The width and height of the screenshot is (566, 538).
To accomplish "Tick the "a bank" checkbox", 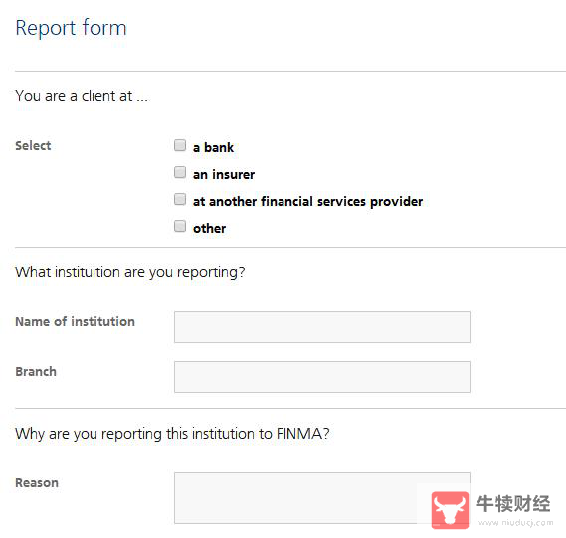I will [180, 145].
